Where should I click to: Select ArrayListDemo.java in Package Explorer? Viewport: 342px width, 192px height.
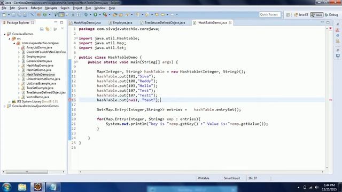(x=39, y=47)
